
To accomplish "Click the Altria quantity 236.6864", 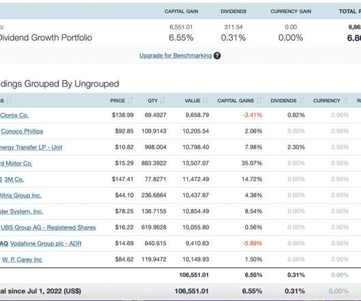I will [154, 195].
